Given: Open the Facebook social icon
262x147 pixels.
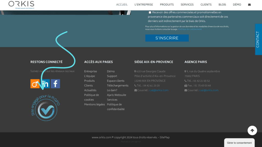Looking at the screenshot, I should click(55, 84).
